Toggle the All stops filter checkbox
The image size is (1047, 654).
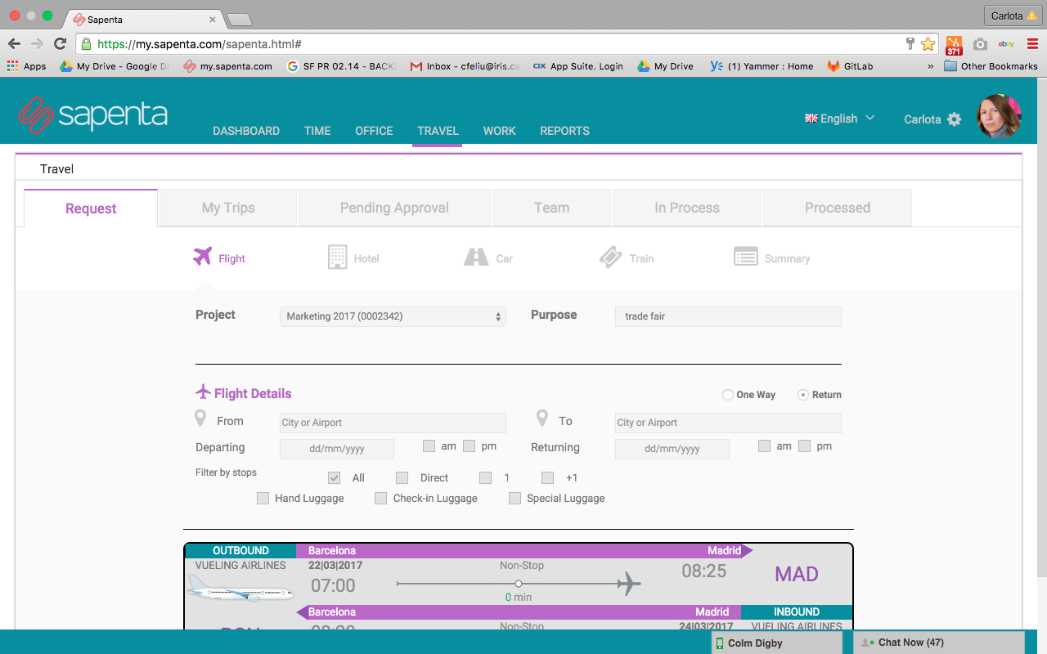pos(334,477)
